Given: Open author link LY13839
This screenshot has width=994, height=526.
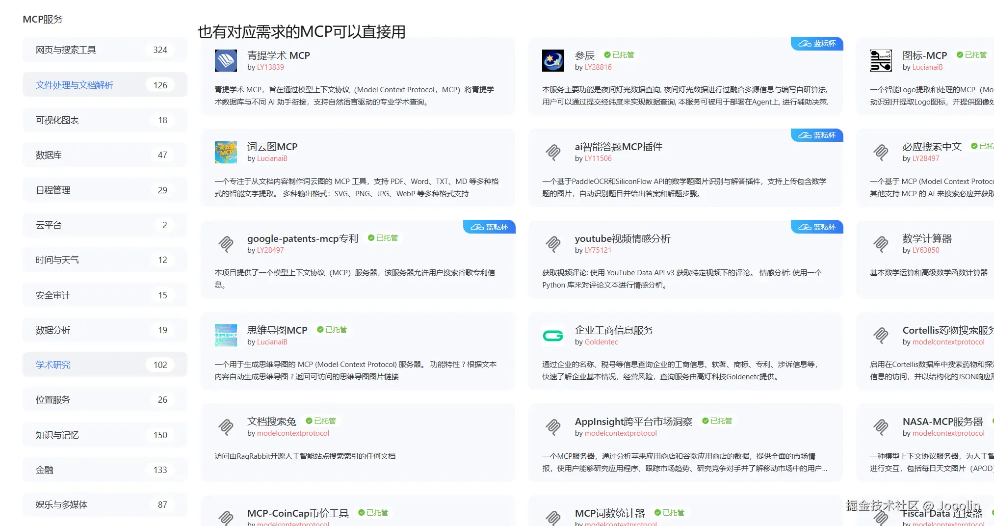Looking at the screenshot, I should click(x=270, y=67).
